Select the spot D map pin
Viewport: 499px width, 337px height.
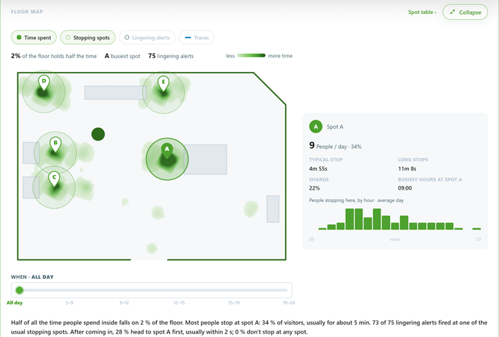point(44,83)
